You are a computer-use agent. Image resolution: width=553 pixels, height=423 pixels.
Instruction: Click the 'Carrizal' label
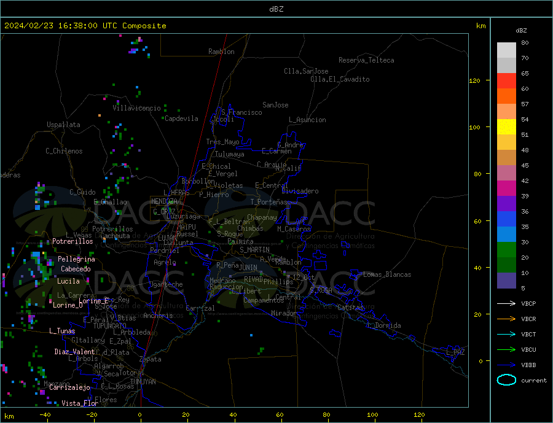[x=200, y=308]
